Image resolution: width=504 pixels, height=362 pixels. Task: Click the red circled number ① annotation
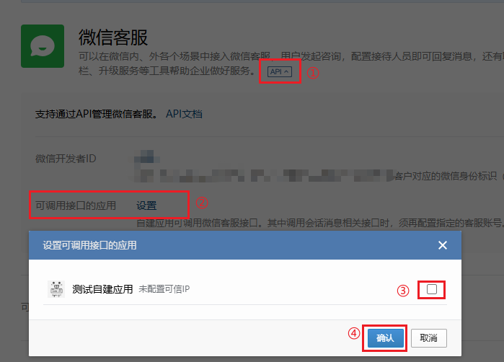[313, 73]
